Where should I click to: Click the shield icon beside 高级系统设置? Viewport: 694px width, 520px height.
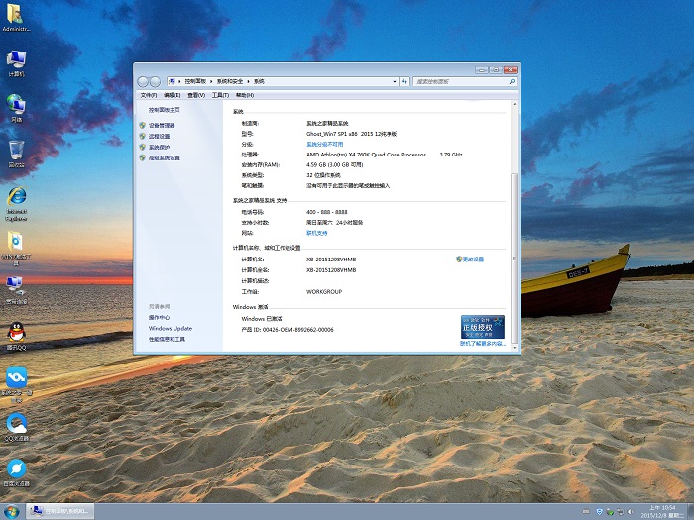click(x=143, y=157)
